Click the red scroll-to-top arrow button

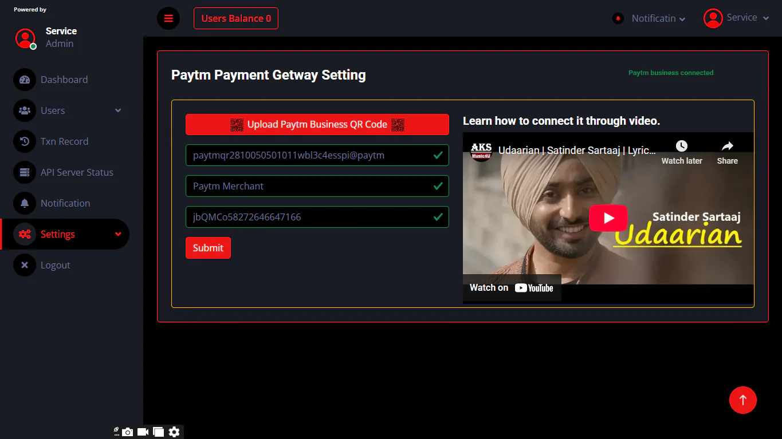(x=743, y=400)
